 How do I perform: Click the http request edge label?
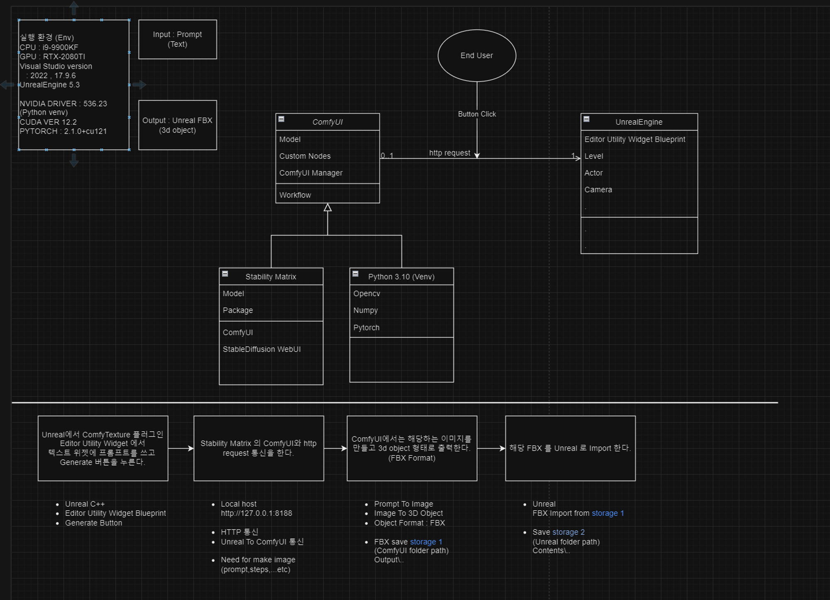point(449,153)
